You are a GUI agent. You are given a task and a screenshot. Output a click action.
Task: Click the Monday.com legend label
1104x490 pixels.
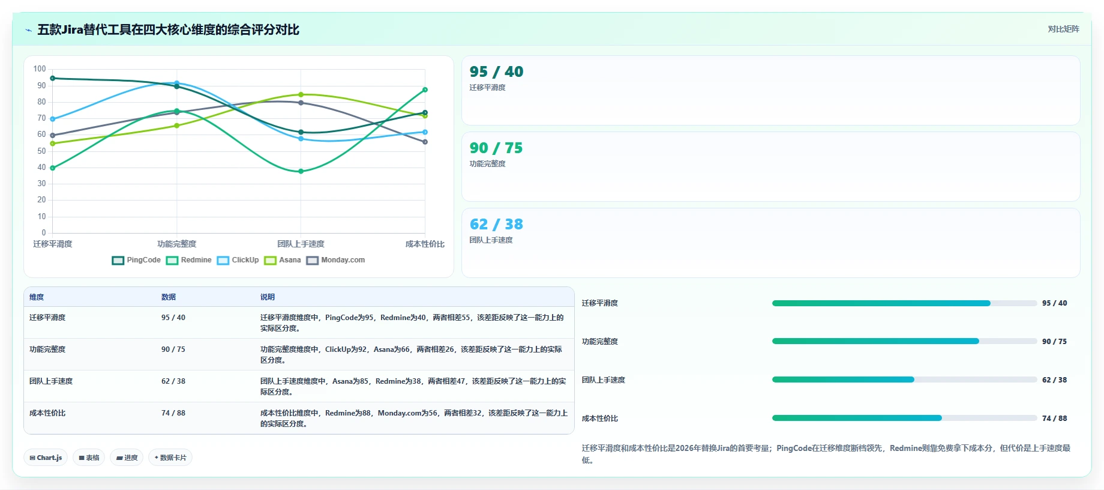coord(343,260)
